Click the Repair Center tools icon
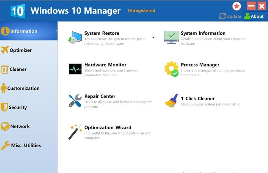 coord(75,101)
